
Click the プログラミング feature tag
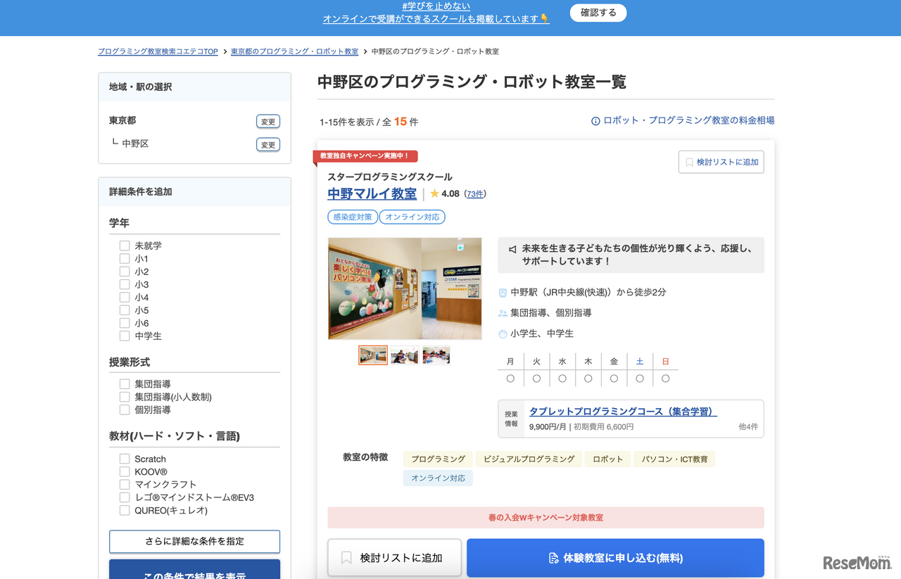click(439, 459)
